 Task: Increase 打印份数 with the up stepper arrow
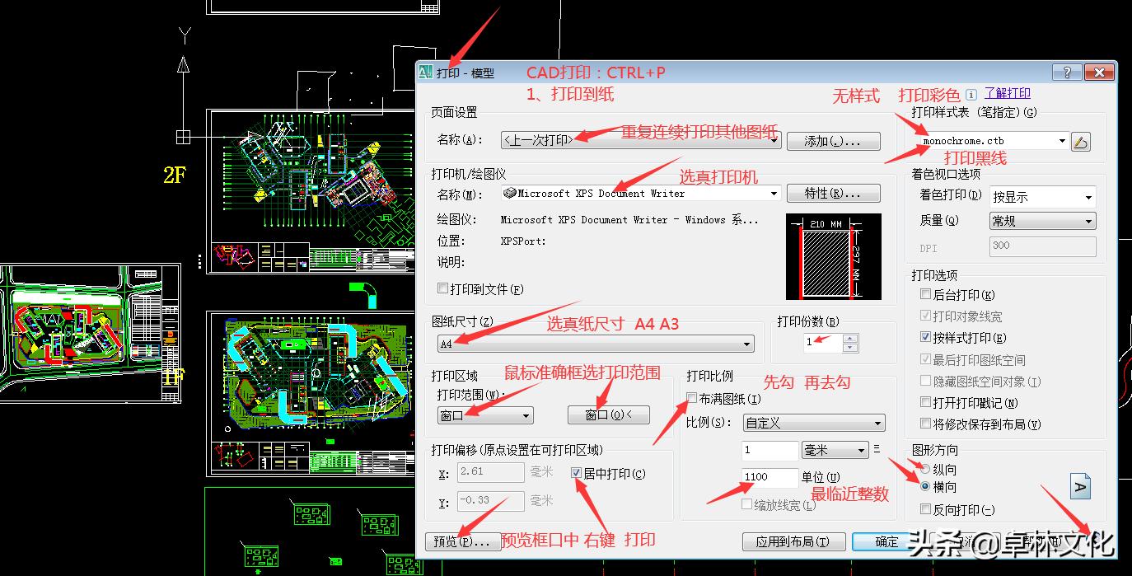(x=851, y=339)
